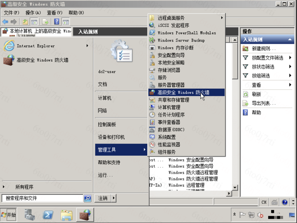Open shutdown options arrow beside 注销
This screenshot has height=223, width=297.
(114, 198)
